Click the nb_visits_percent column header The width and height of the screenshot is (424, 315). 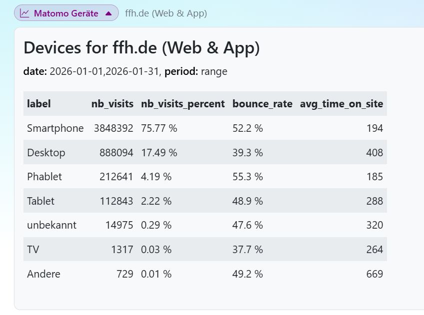click(183, 104)
